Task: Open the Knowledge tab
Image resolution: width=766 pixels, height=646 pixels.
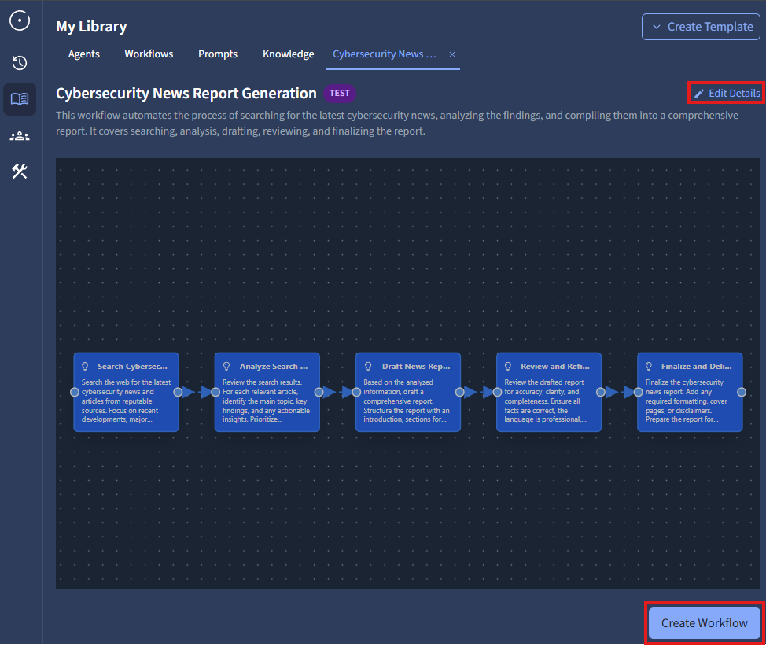Action: coord(288,54)
